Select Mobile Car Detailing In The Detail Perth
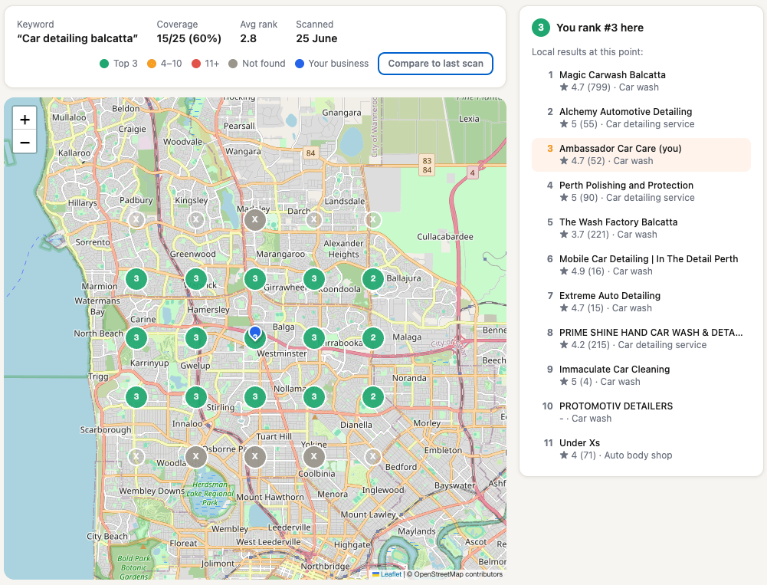767x585 pixels. [641, 265]
